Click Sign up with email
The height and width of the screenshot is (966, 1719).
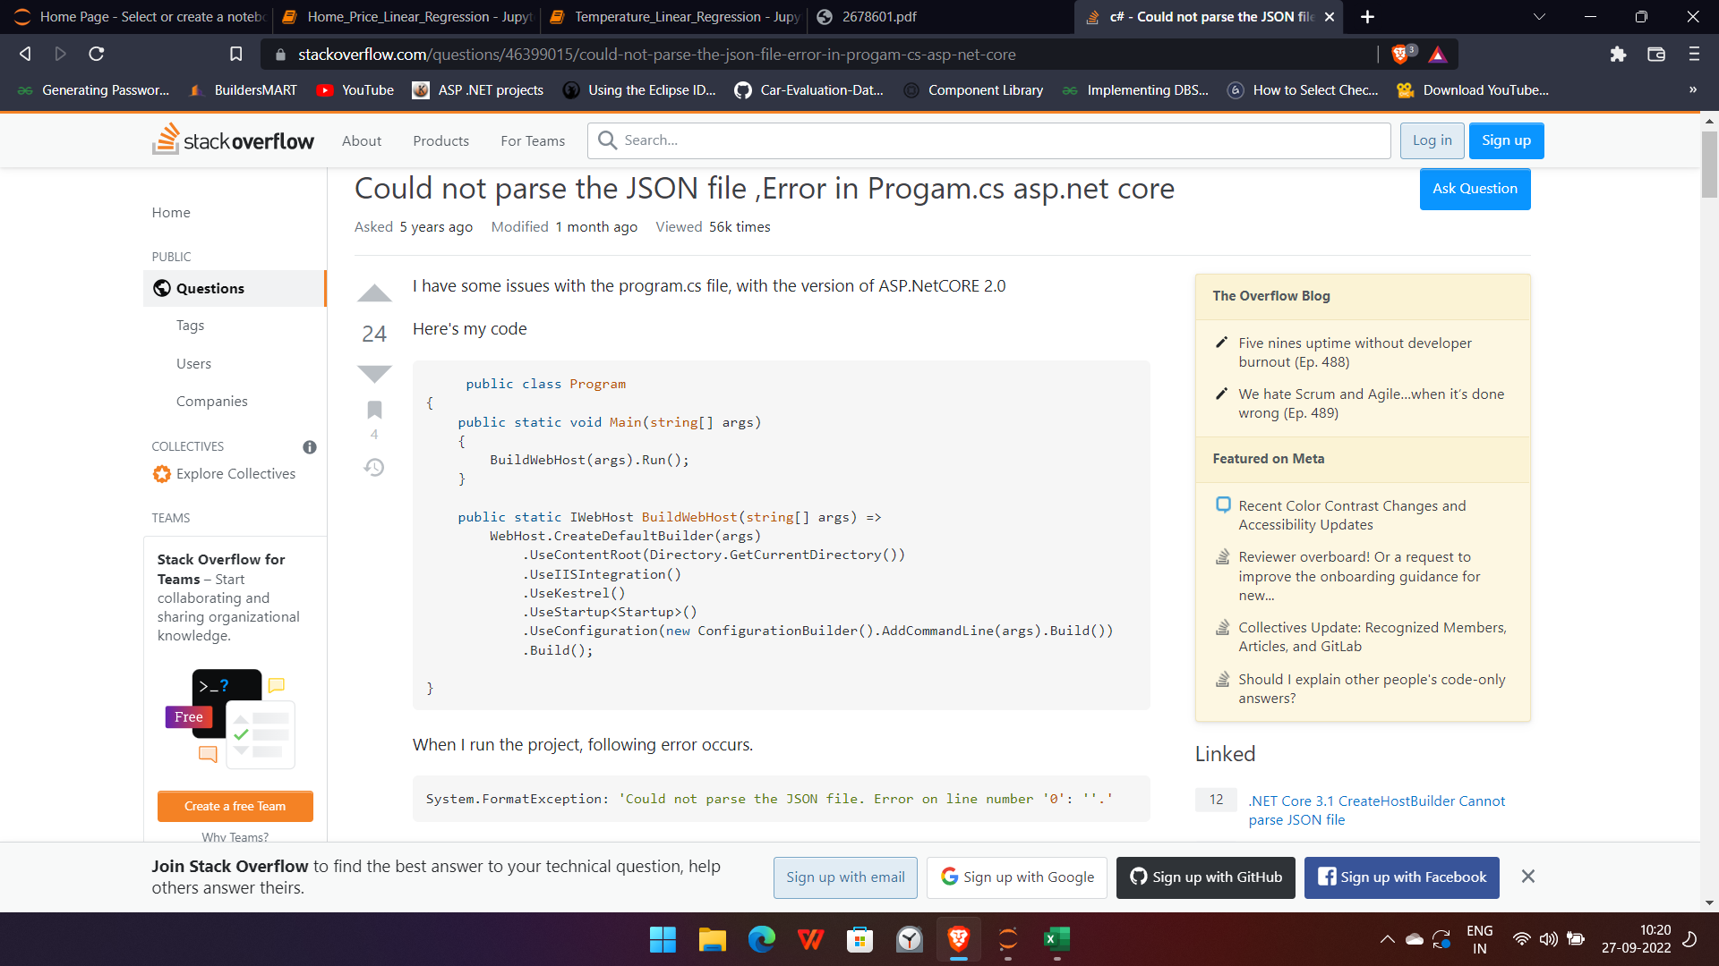coord(845,877)
